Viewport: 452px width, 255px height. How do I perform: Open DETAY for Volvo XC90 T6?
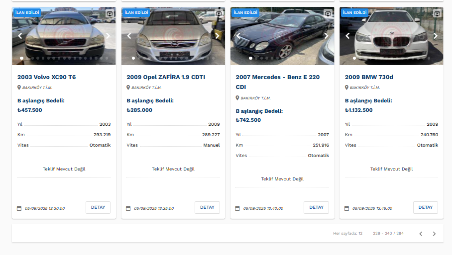tap(98, 207)
